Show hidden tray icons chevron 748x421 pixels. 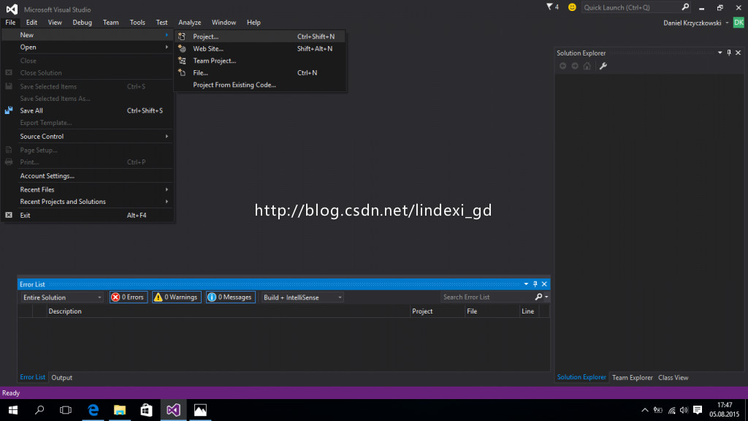(644, 410)
